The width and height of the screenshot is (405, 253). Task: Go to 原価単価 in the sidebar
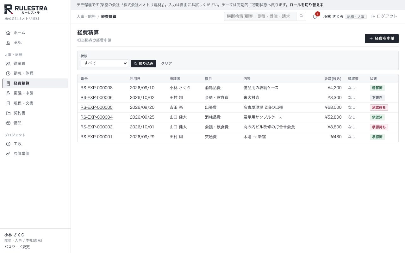coord(35,154)
